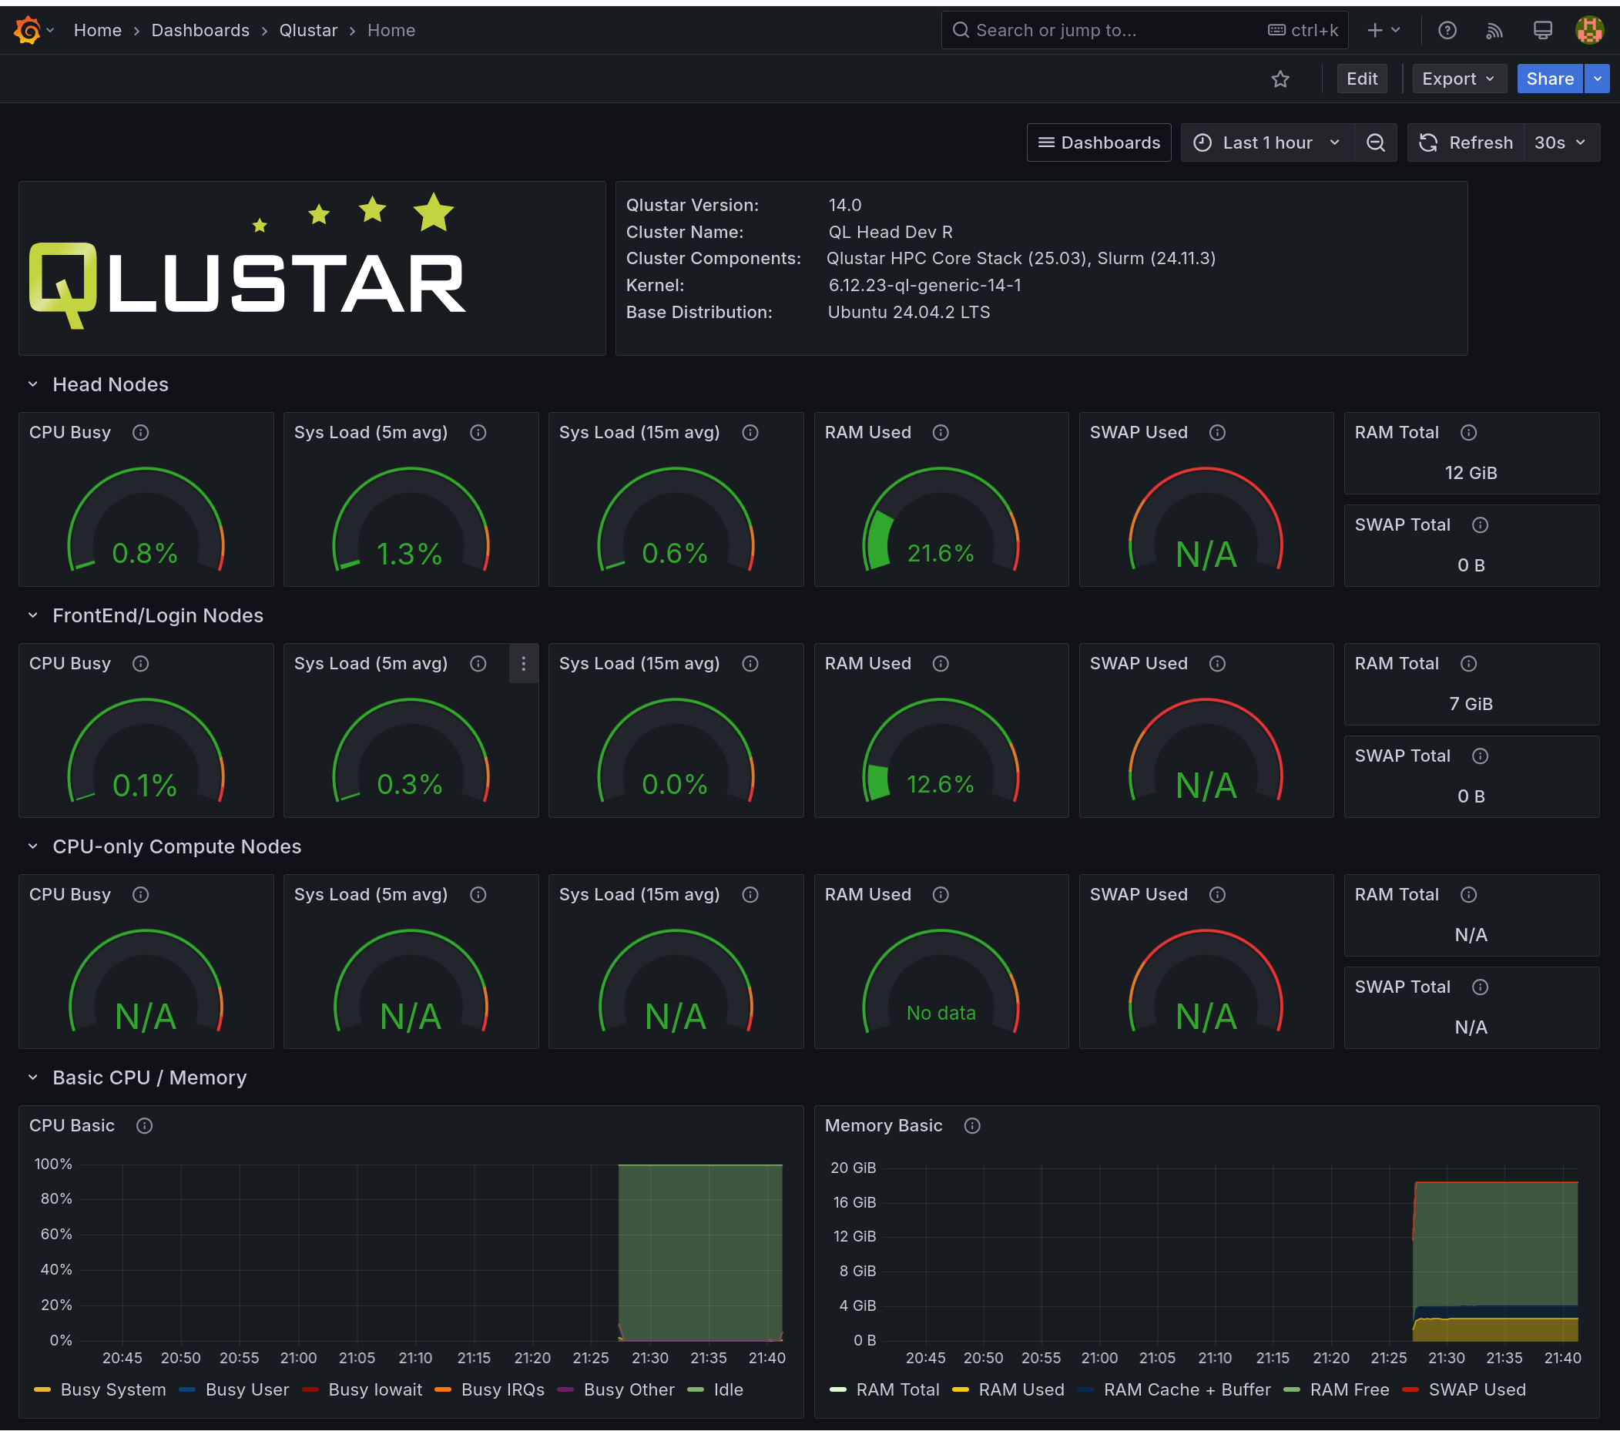Show info for Compute Nodes RAM Used
Viewport: 1620px width, 1431px height.
click(x=940, y=895)
